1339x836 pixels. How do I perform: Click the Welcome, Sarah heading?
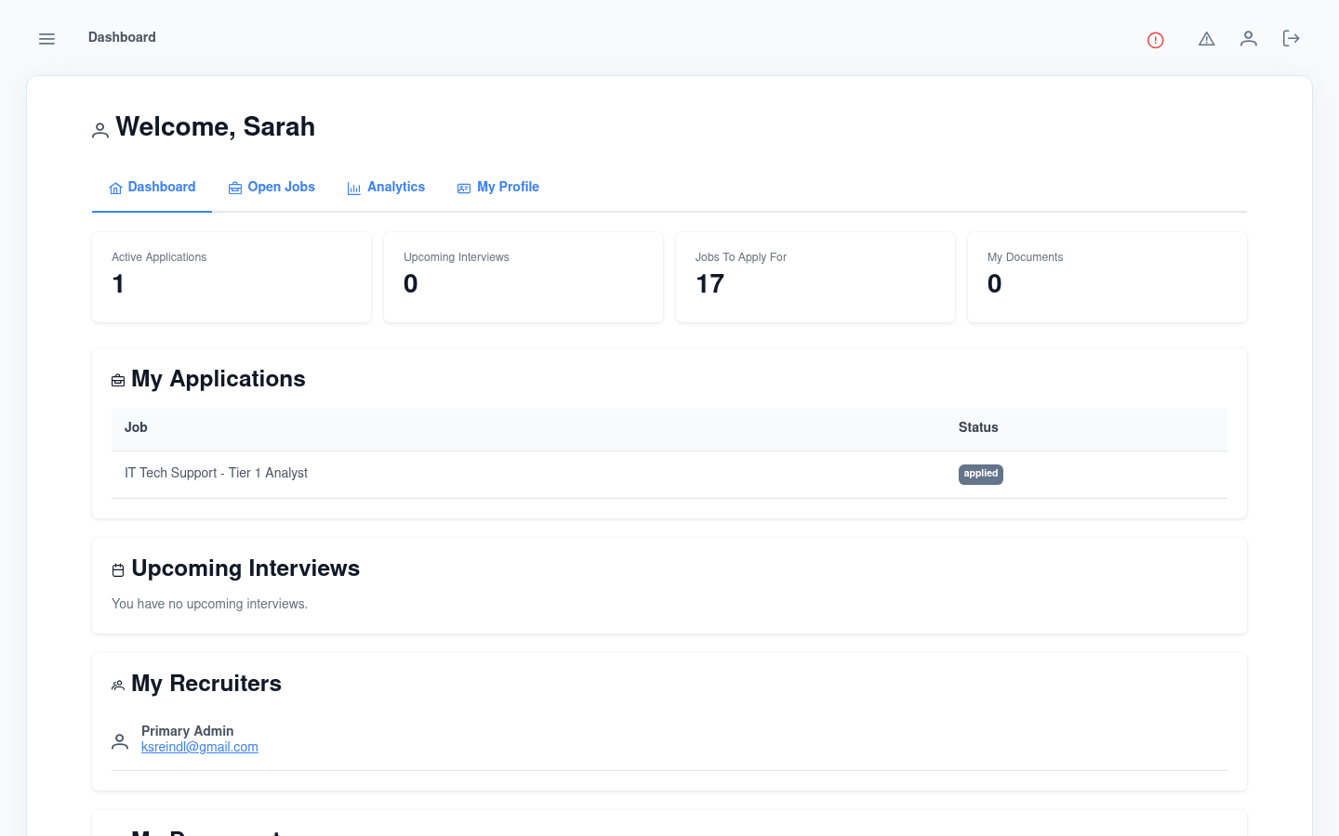216,126
